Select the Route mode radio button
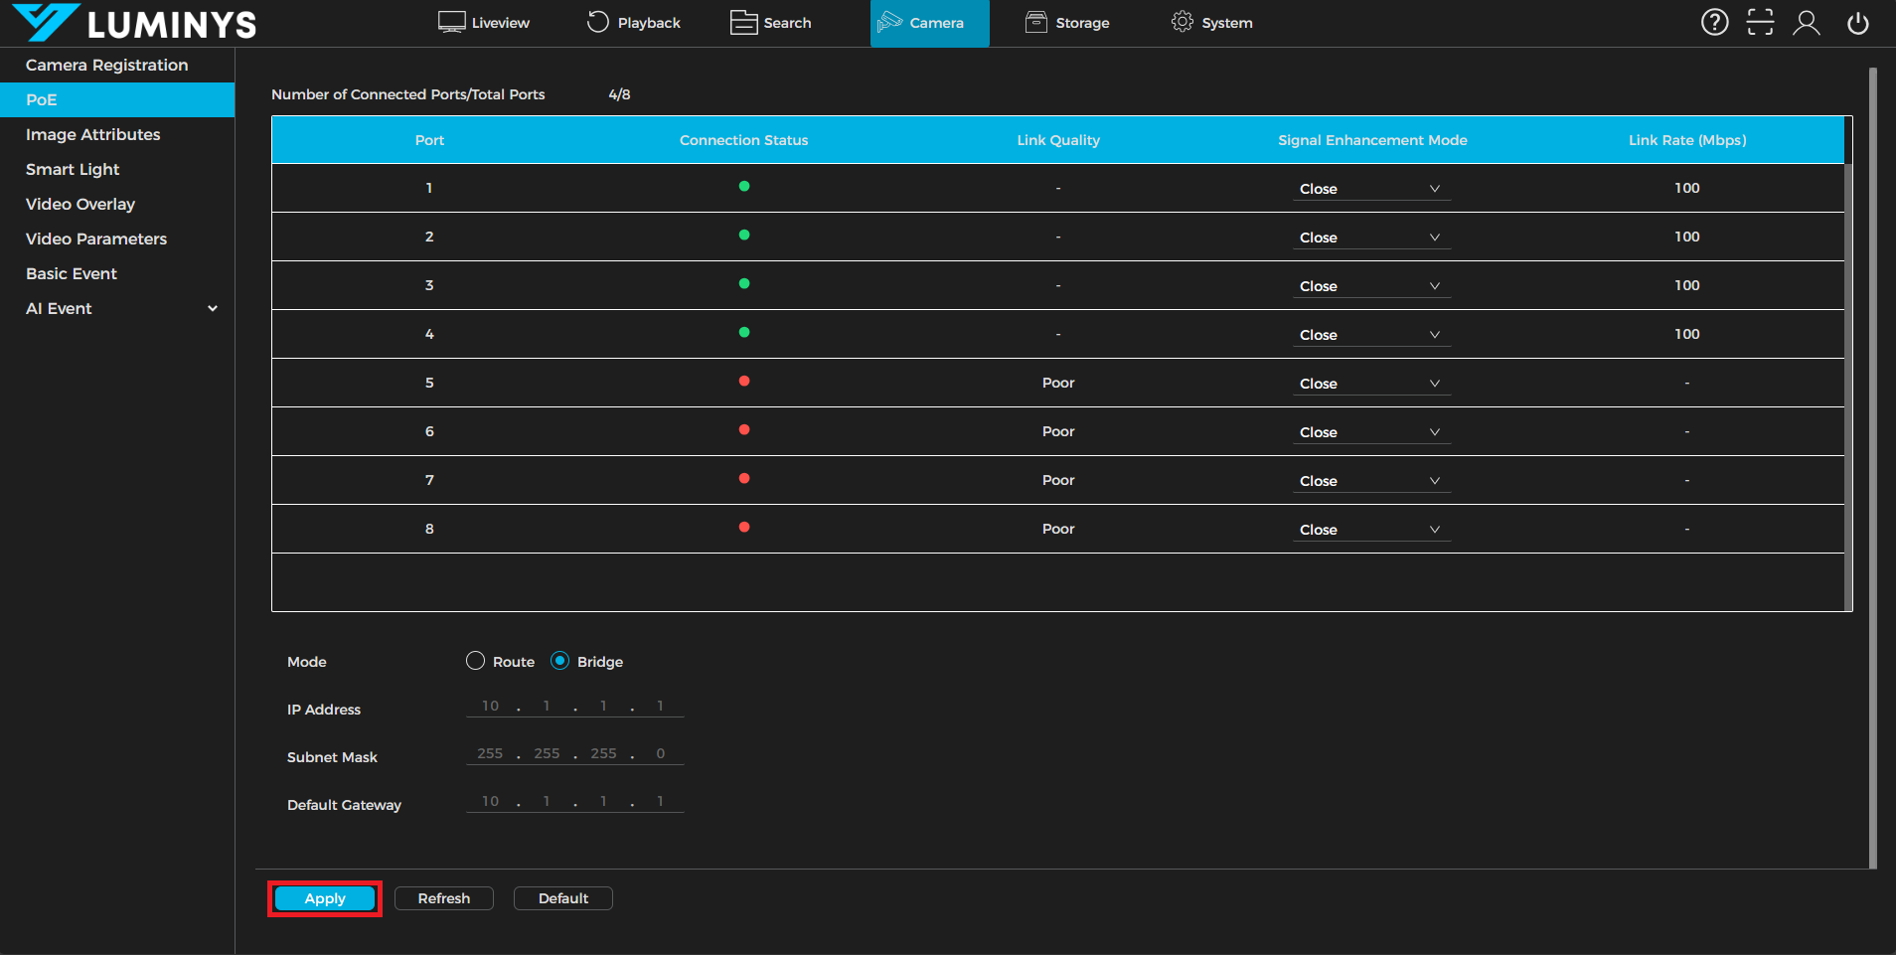Viewport: 1896px width, 955px height. 475,661
